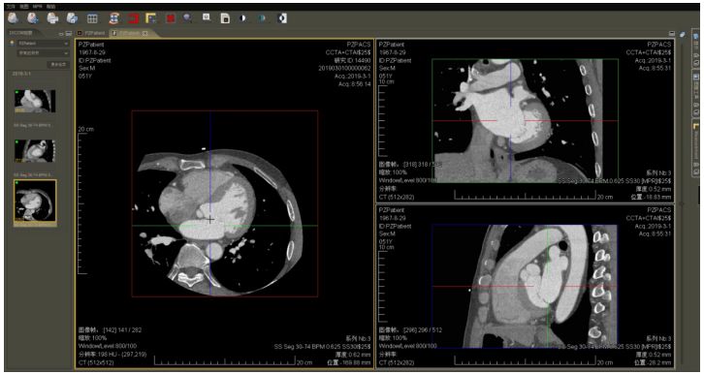This screenshot has width=704, height=374.
Task: Click the magnifying-glass-over-image toolbar icon
Action: [x=207, y=18]
